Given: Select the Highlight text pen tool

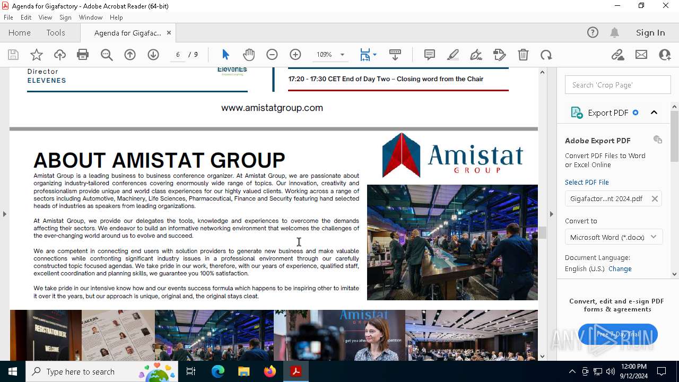Looking at the screenshot, I should click(x=453, y=55).
